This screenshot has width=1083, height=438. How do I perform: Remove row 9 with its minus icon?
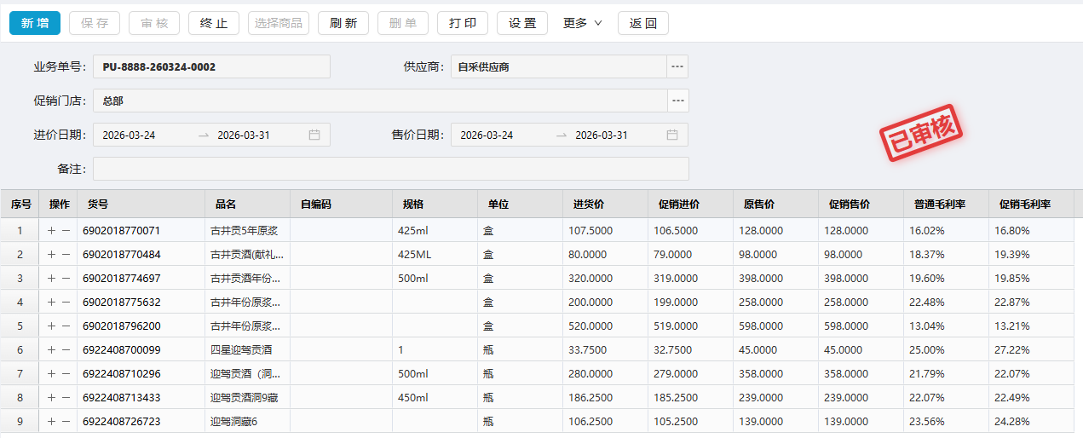(66, 421)
